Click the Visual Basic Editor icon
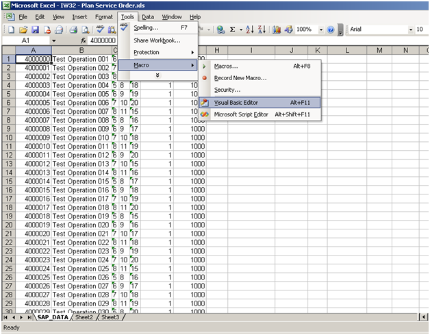The image size is (430, 335). pos(205,103)
